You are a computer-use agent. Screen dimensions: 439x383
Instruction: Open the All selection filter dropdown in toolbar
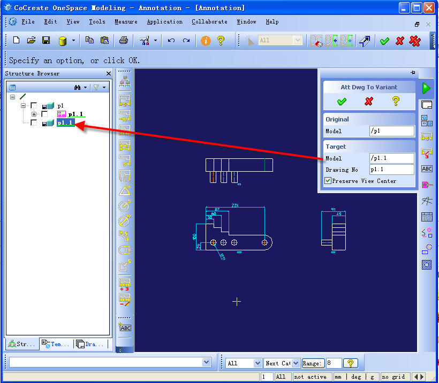[x=298, y=40]
